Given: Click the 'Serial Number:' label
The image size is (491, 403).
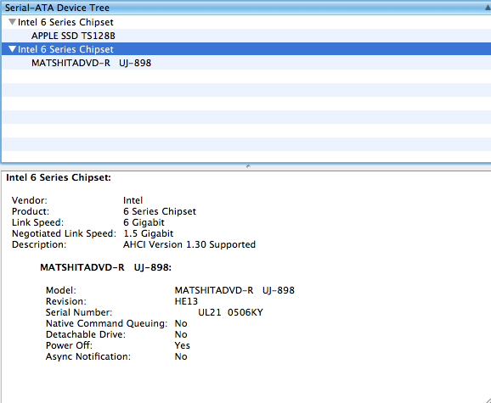Looking at the screenshot, I should [x=79, y=312].
